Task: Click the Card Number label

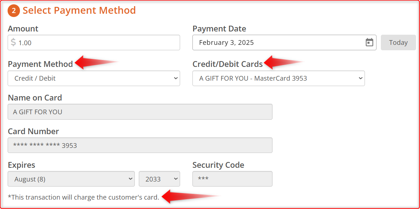Action: tap(33, 132)
